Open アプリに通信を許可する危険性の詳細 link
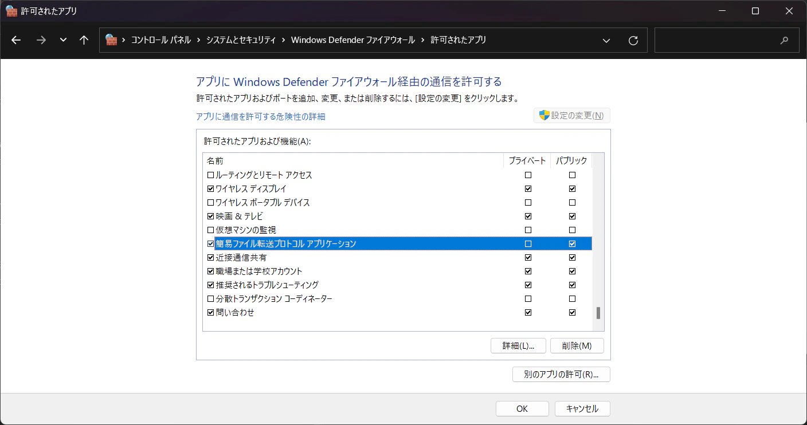The image size is (807, 425). click(x=261, y=116)
